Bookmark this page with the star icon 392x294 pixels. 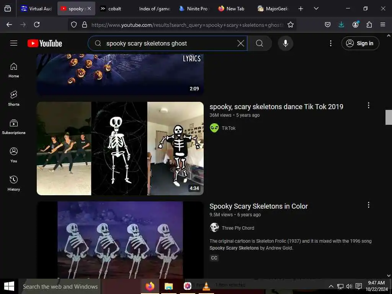(291, 24)
